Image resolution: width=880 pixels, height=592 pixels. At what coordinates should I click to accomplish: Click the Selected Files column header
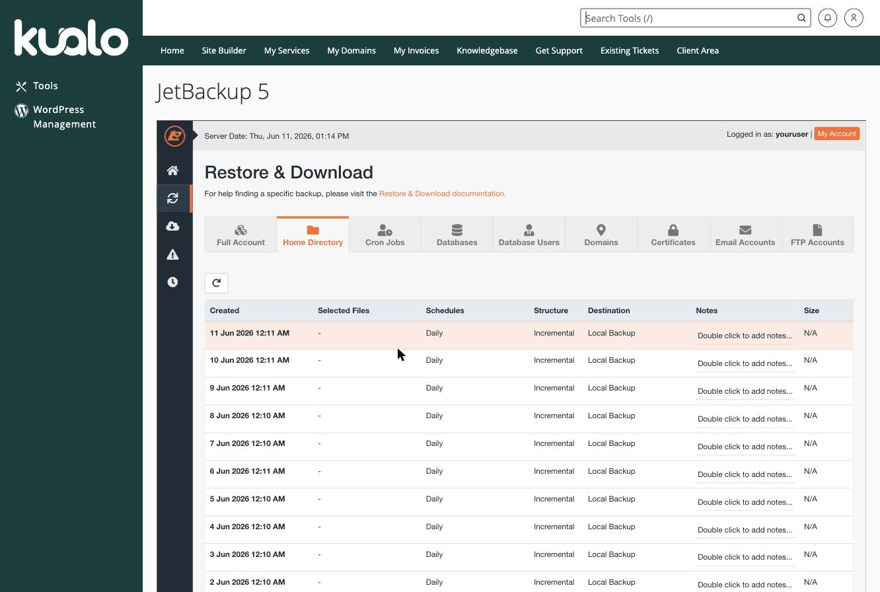click(344, 311)
